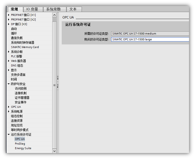Open DNS 组态 settings
The height and width of the screenshot is (159, 195).
coord(17,65)
